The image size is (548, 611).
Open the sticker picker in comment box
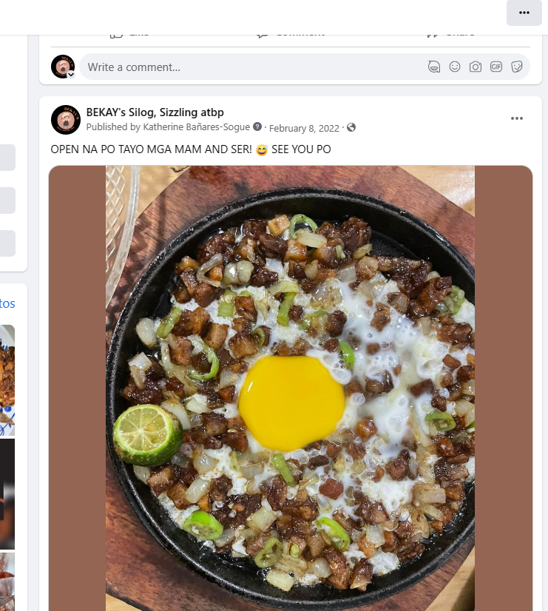pos(517,67)
